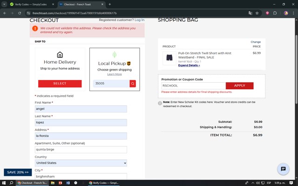Image resolution: width=298 pixels, height=186 pixels.
Task: Click the Log In link
Action: pyautogui.click(x=139, y=20)
